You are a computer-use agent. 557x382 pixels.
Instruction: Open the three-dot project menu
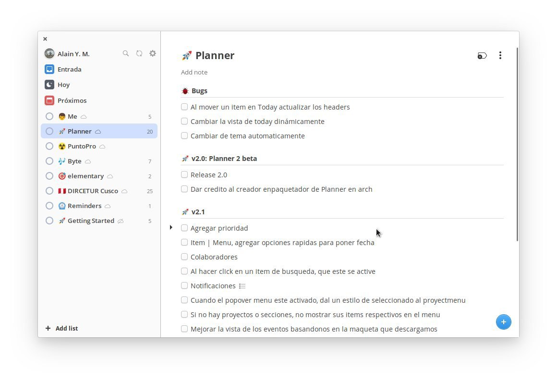tap(500, 55)
